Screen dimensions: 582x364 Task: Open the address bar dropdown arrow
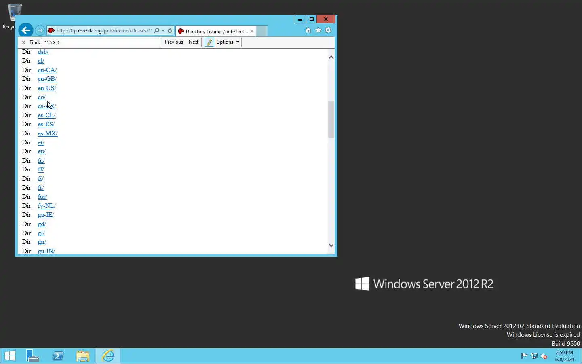coord(163,31)
